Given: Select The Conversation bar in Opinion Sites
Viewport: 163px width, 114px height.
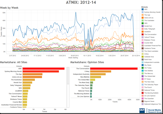Looking at the screenshot, I should pyautogui.click(x=114, y=69).
